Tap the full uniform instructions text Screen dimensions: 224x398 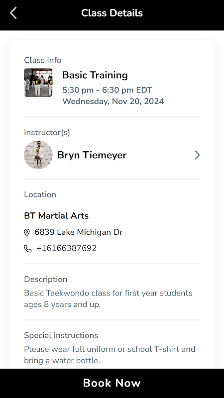[x=110, y=355]
